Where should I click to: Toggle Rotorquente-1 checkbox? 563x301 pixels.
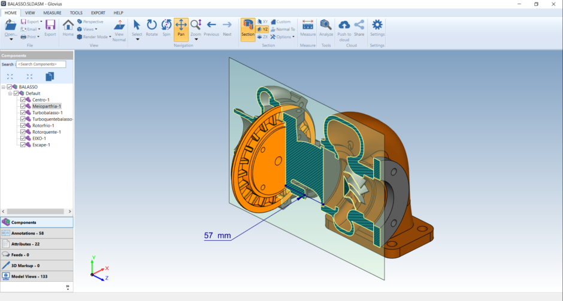(23, 132)
